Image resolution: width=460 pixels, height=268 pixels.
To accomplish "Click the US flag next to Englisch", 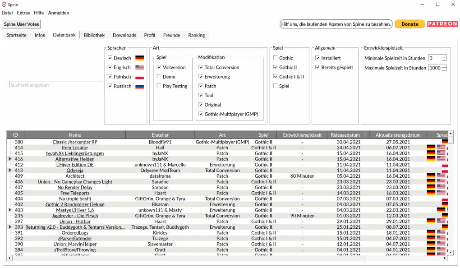I will coord(140,68).
